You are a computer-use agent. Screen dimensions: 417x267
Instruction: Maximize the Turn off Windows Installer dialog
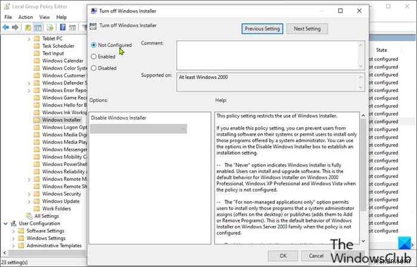pyautogui.click(x=340, y=11)
